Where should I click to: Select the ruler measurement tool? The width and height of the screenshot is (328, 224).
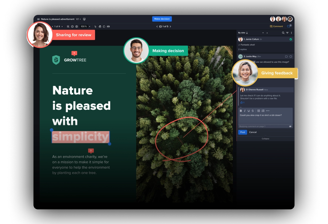108,27
